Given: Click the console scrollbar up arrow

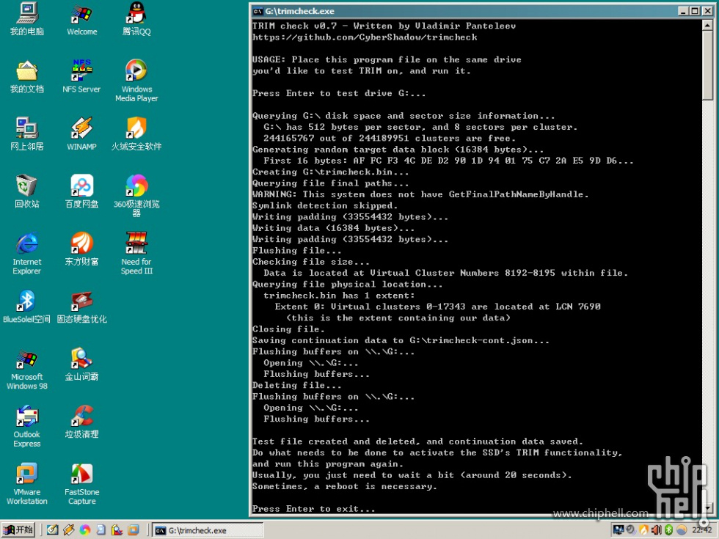Looking at the screenshot, I should pos(707,25).
